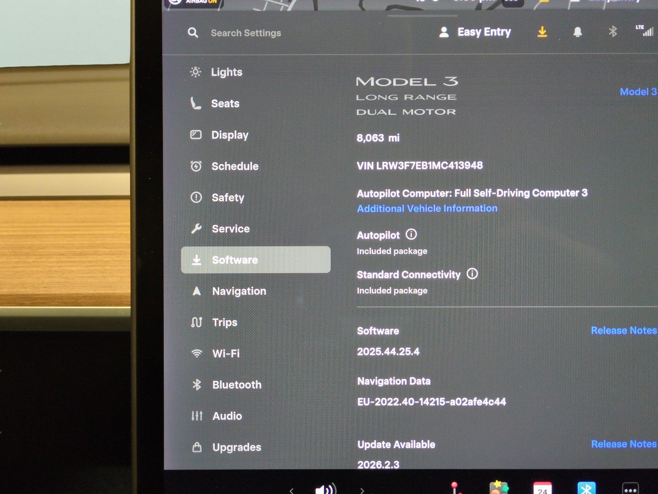Tap the LTE signal strength icon

click(x=645, y=30)
